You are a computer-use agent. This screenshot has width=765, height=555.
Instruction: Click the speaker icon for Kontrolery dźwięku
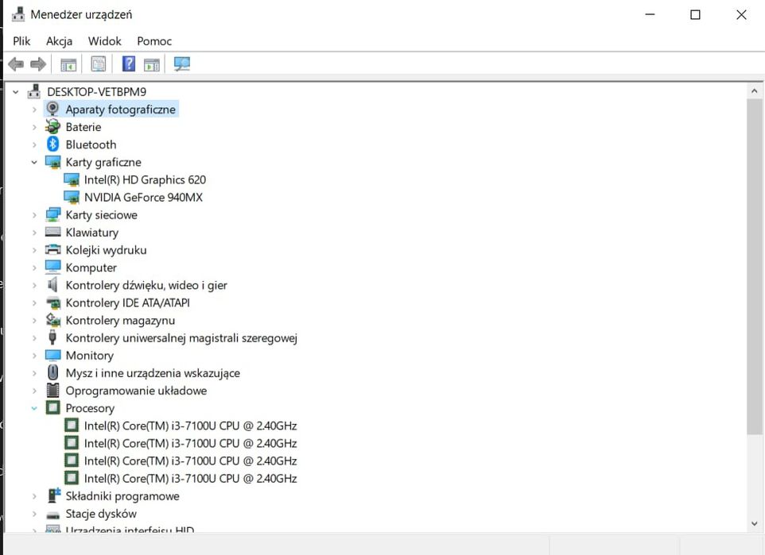[52, 284]
